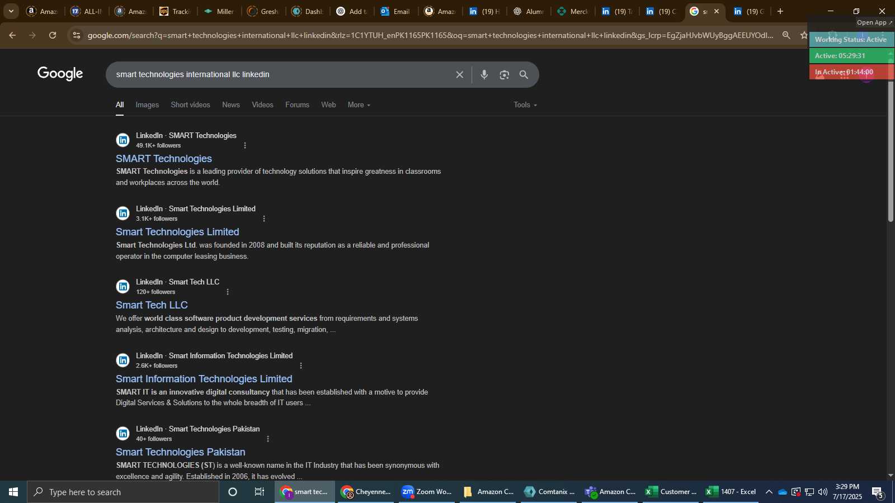
Task: Click the volume speaker tray icon
Action: [822, 492]
